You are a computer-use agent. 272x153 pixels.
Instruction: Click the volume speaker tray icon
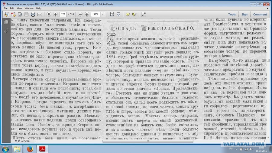coord(251,149)
